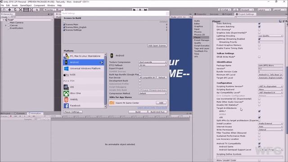288x162 pixels.
Task: Open Compression Method dropdown
Action: tap(153, 93)
